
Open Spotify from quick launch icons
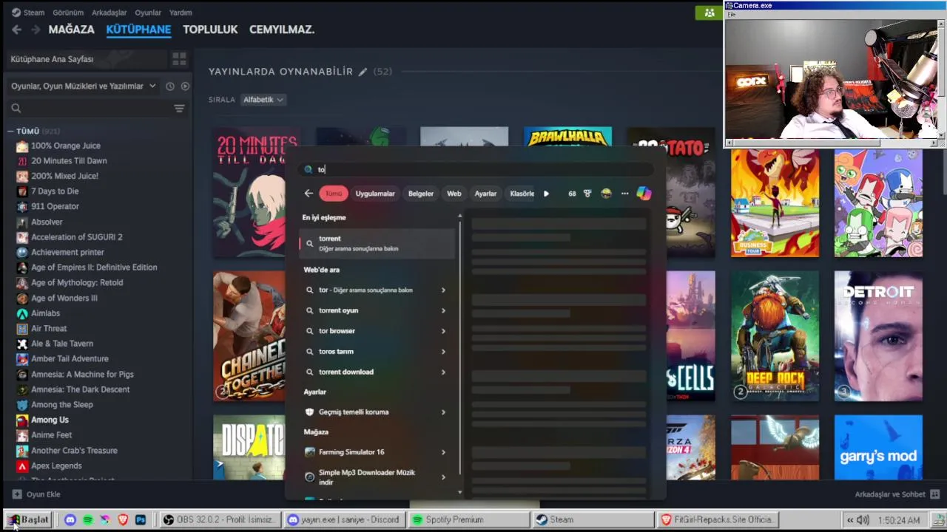[x=88, y=520]
